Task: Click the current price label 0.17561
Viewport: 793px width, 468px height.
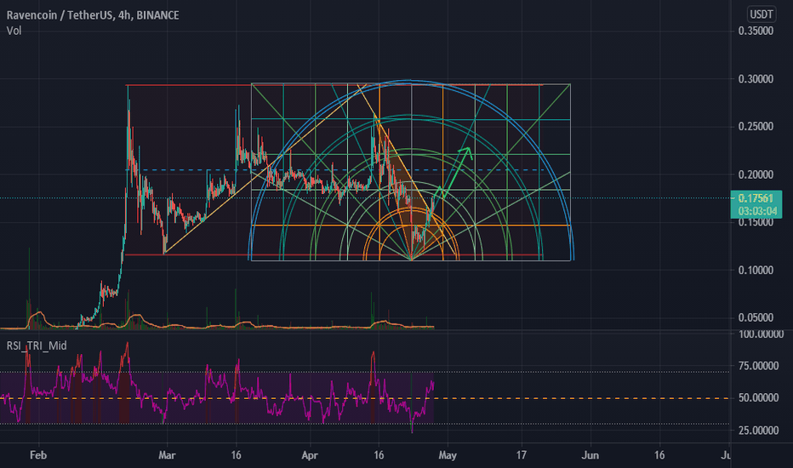Action: click(756, 198)
